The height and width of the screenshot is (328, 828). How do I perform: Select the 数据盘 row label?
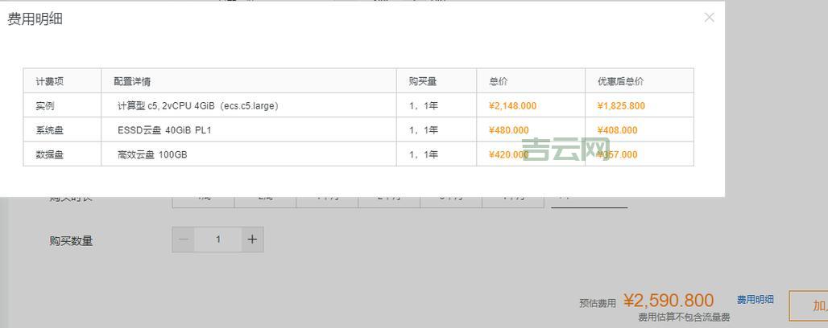coord(49,154)
